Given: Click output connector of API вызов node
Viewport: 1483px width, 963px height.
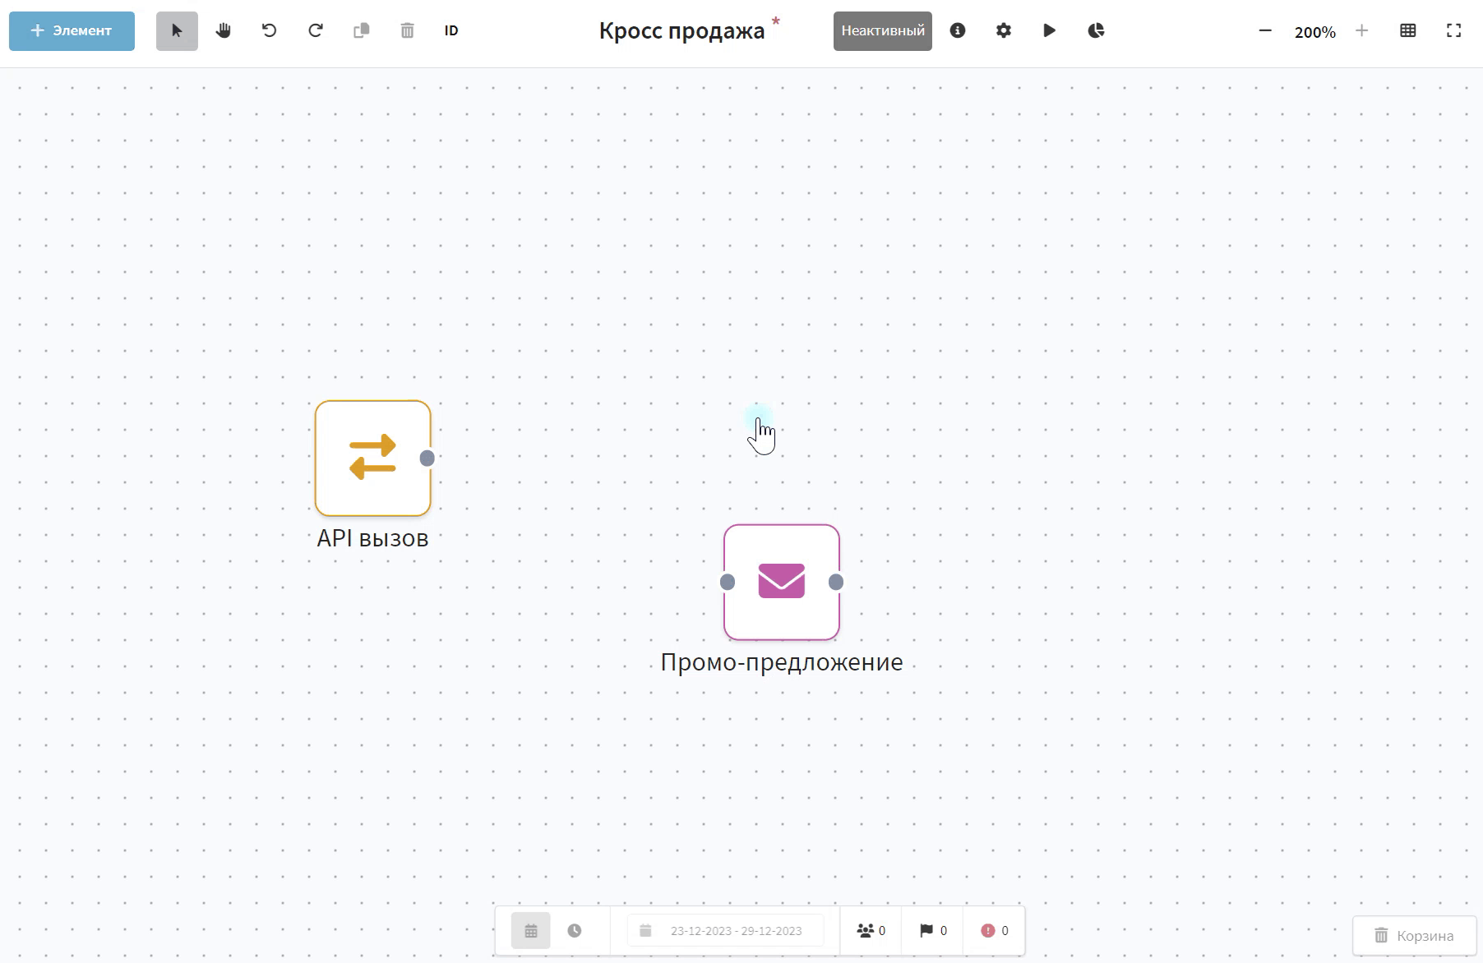Looking at the screenshot, I should (427, 458).
